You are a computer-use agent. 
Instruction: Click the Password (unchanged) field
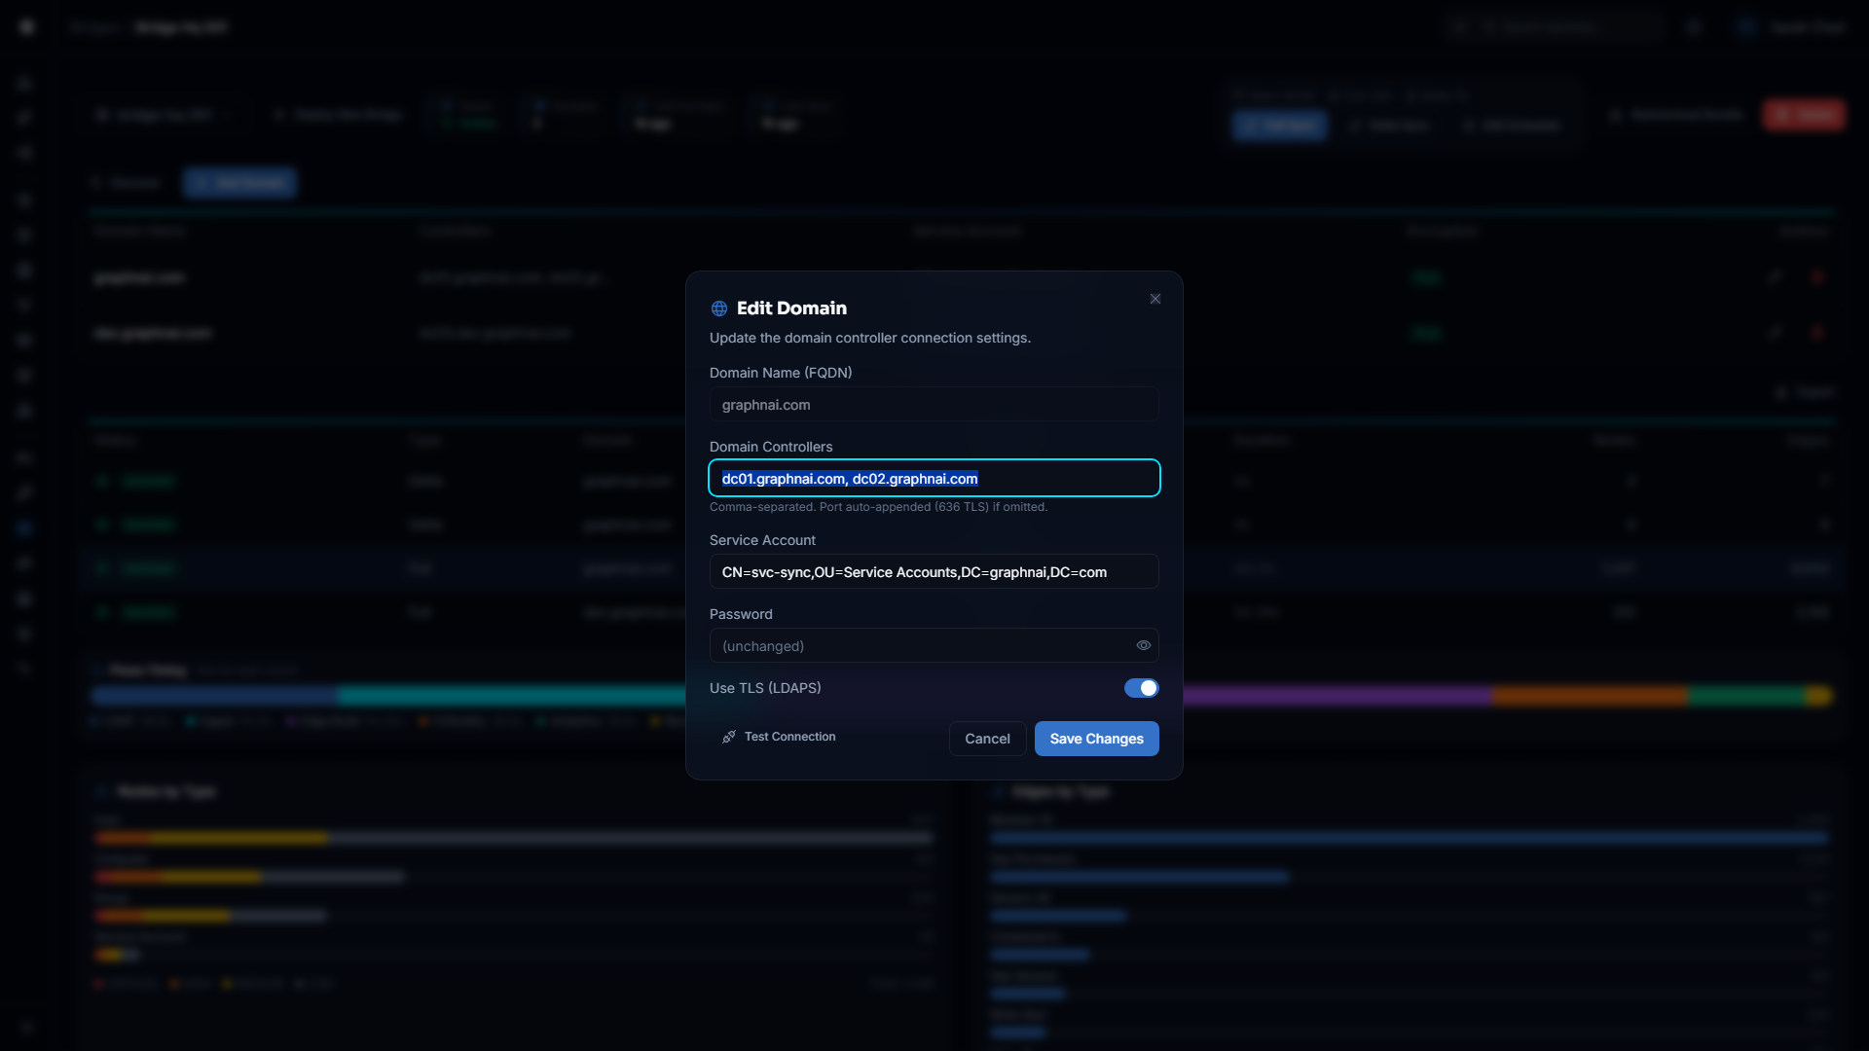click(x=920, y=646)
